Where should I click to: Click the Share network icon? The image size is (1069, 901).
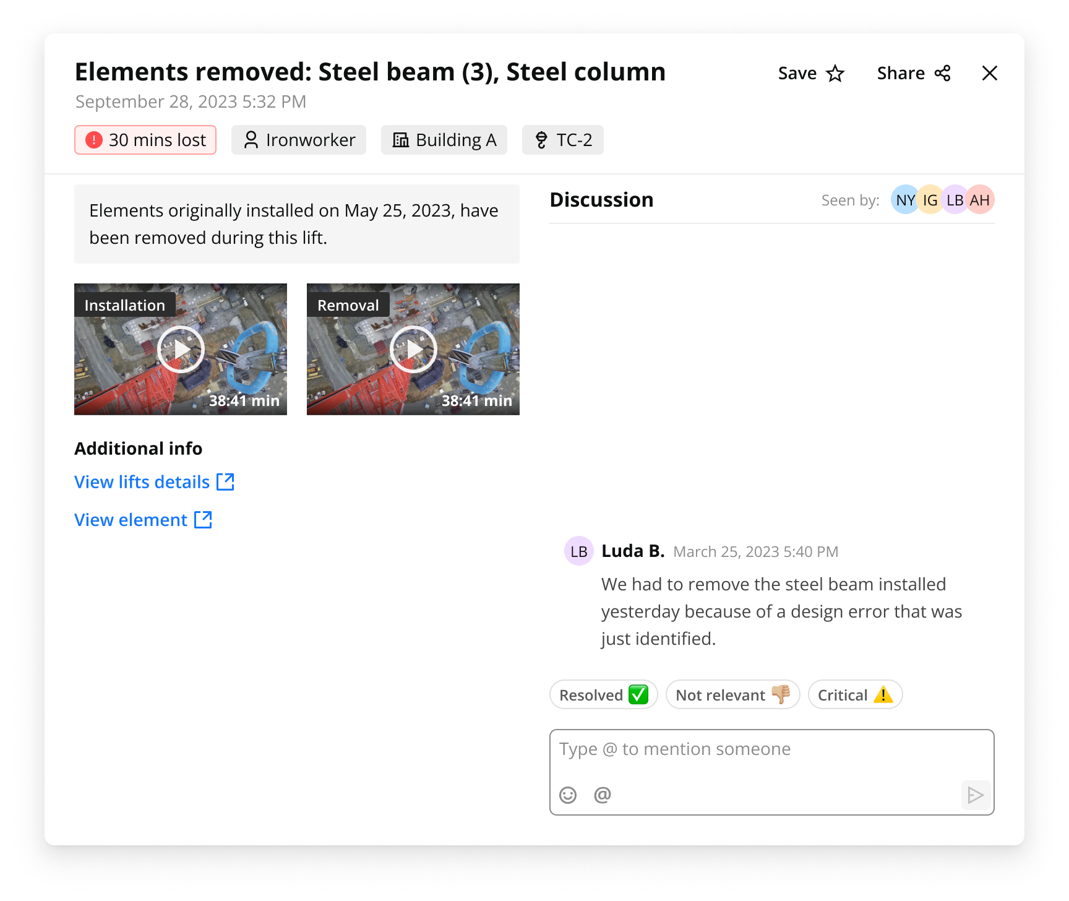click(942, 74)
